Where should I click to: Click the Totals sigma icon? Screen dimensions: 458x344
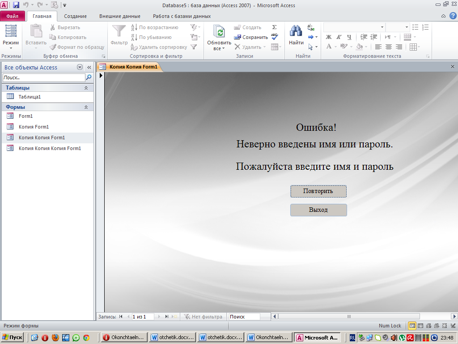click(x=274, y=27)
